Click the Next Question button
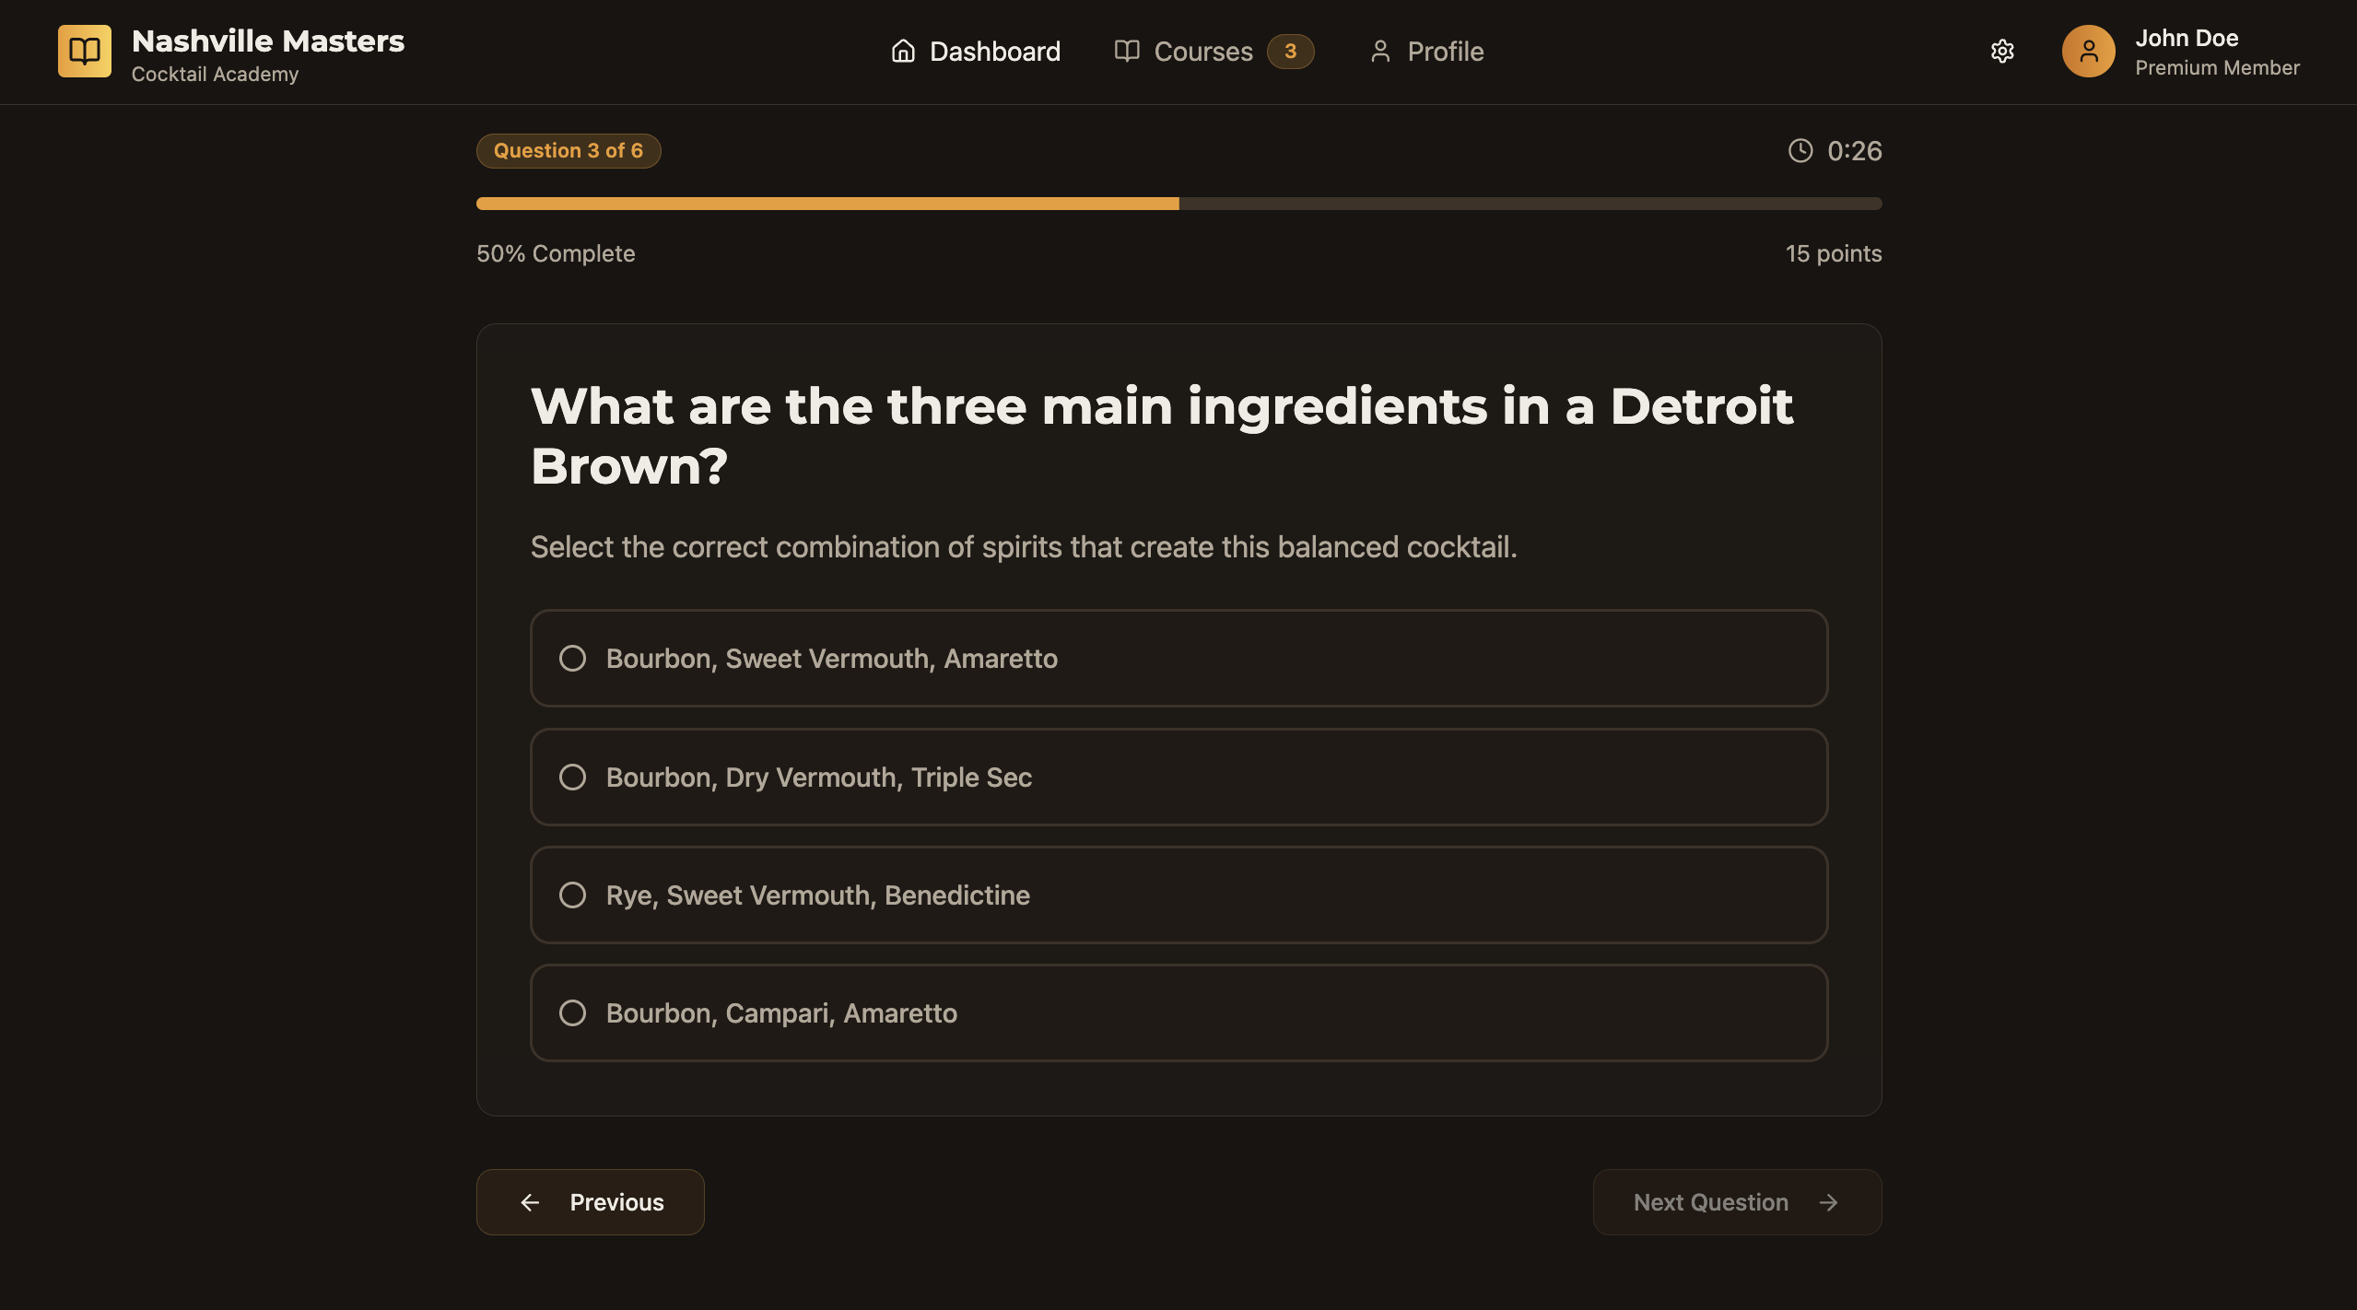 (x=1738, y=1202)
